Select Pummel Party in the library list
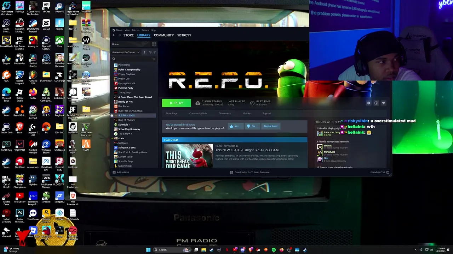The height and width of the screenshot is (254, 453). [126, 88]
